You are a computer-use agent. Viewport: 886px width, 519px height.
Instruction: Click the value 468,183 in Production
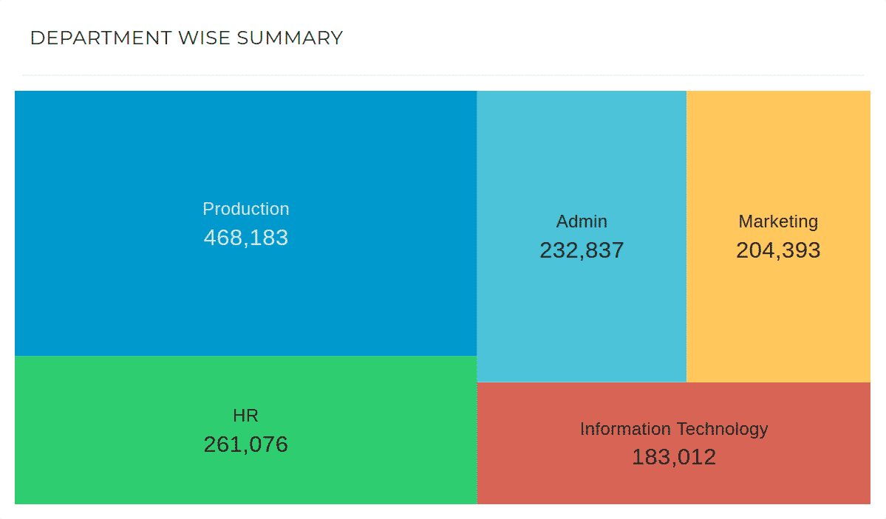[246, 238]
